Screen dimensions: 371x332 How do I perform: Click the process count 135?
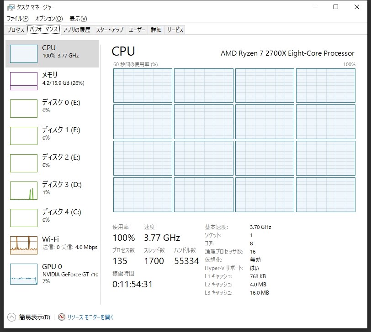120,261
